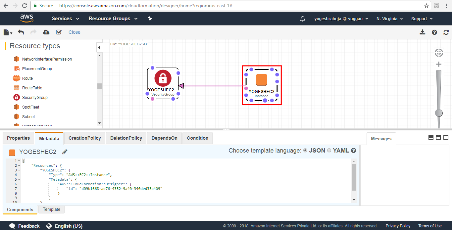Open the File menu icon
This screenshot has width=452, height=230.
[x=8, y=32]
